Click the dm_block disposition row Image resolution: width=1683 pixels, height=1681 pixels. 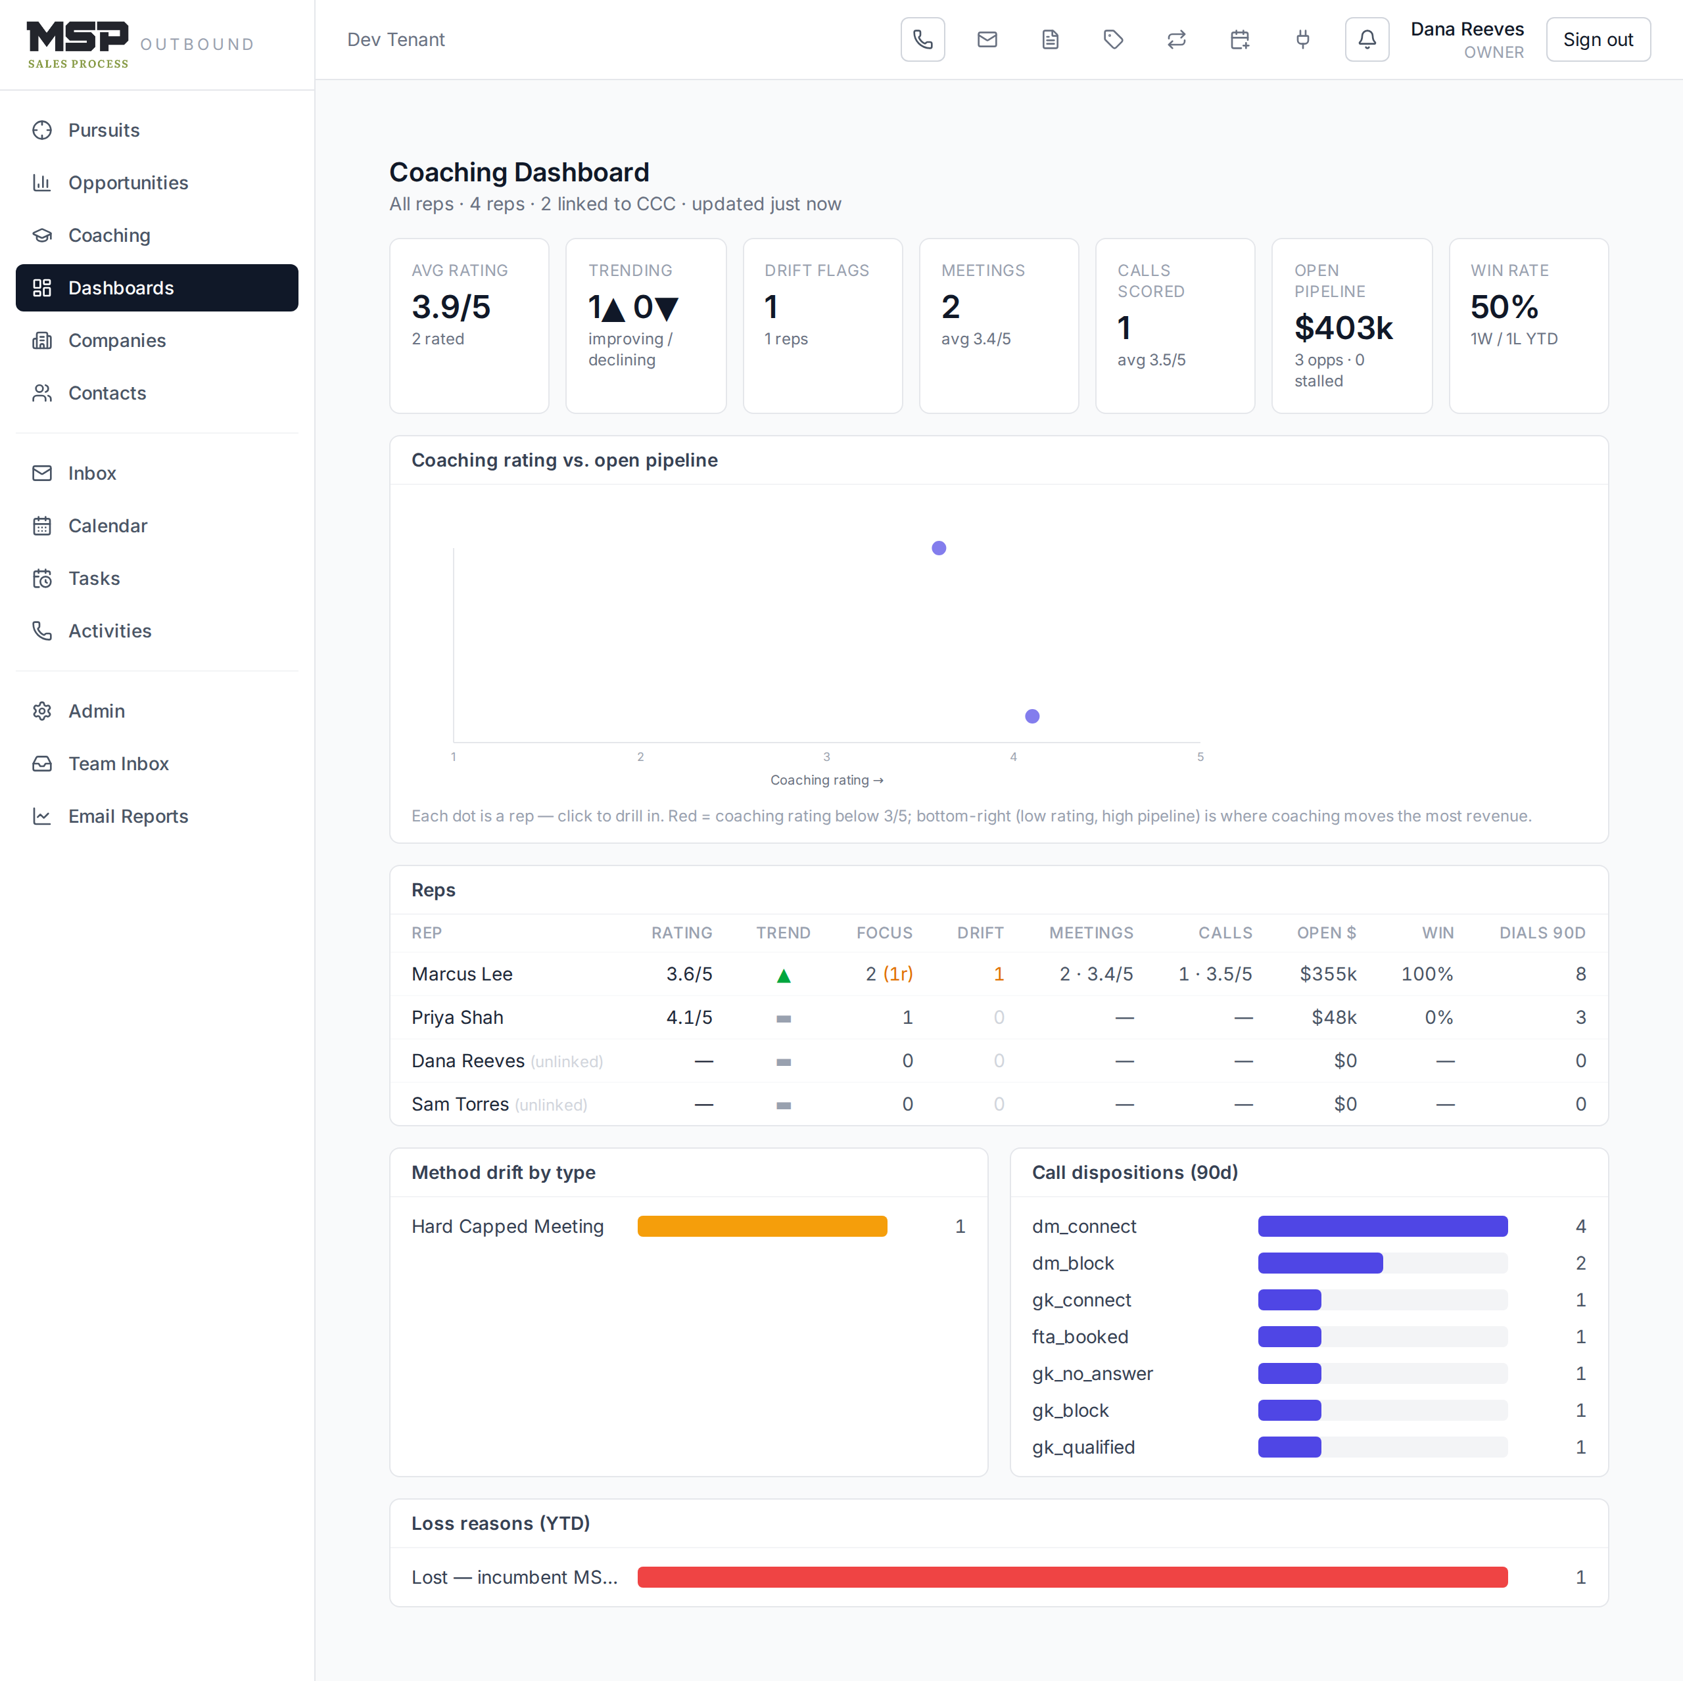pos(1308,1263)
